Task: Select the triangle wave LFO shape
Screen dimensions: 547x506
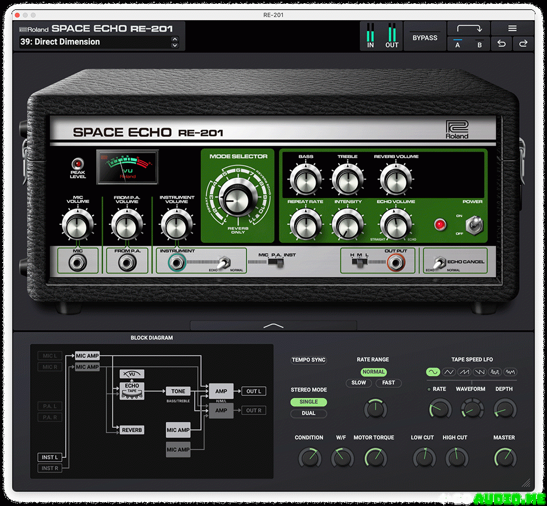Action: 449,372
